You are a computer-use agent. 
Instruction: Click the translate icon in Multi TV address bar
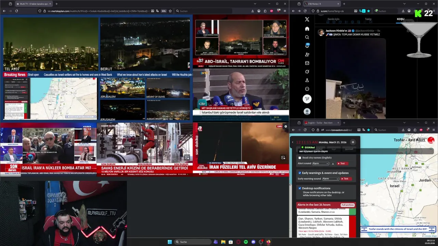point(157,11)
